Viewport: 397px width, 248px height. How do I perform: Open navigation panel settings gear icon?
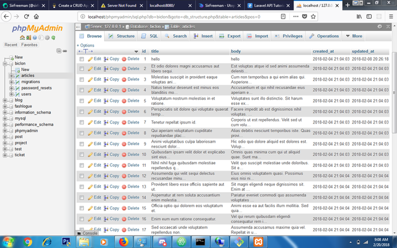[47, 38]
